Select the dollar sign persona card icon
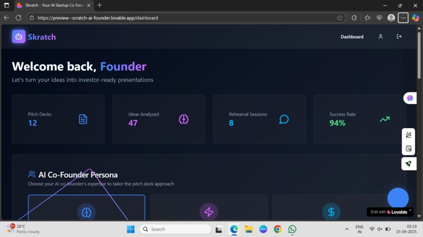423x237 pixels. coord(331,212)
